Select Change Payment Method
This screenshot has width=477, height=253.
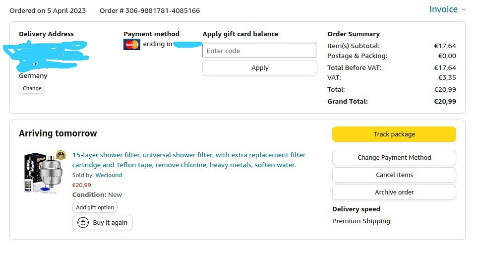point(394,158)
